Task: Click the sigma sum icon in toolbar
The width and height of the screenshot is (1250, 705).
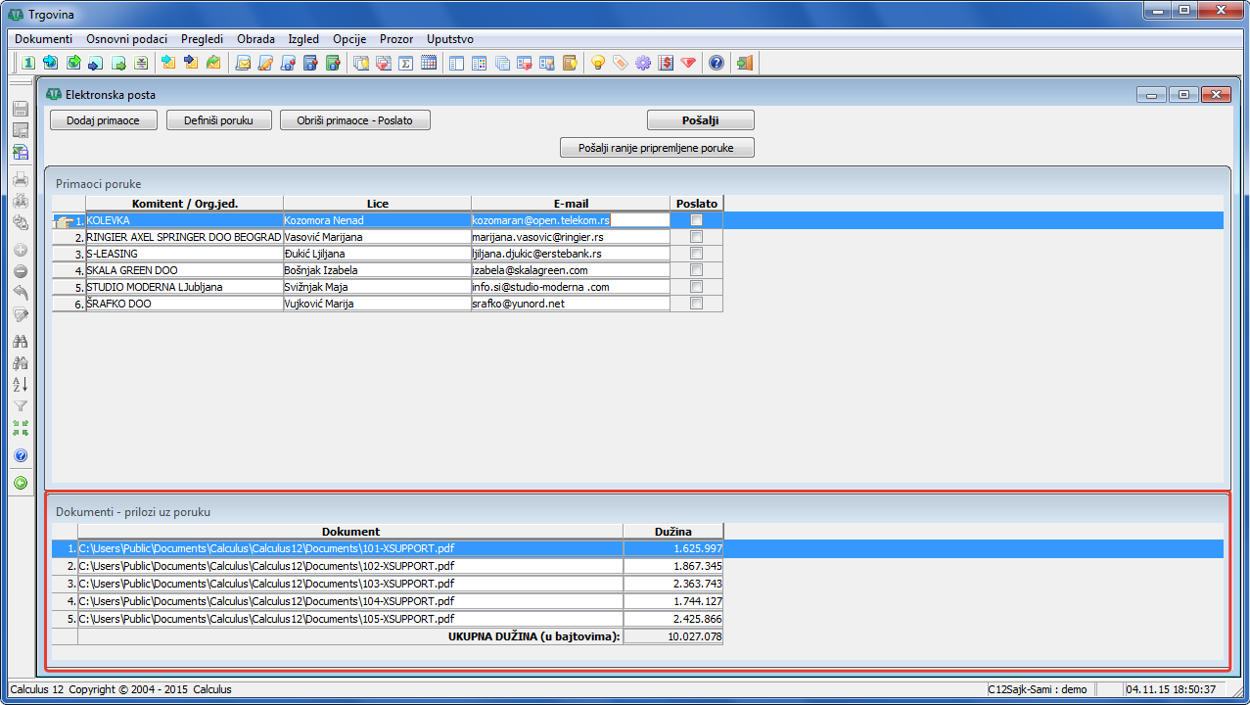Action: [x=405, y=64]
